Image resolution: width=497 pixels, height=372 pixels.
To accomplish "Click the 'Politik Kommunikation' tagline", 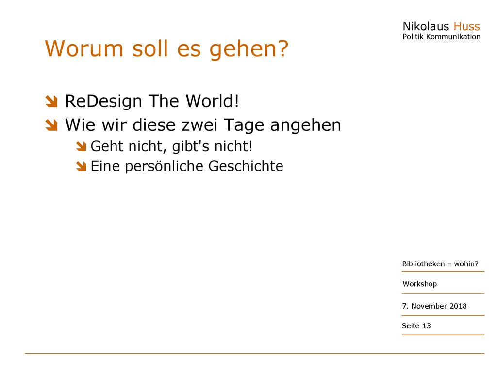I will pyautogui.click(x=441, y=37).
